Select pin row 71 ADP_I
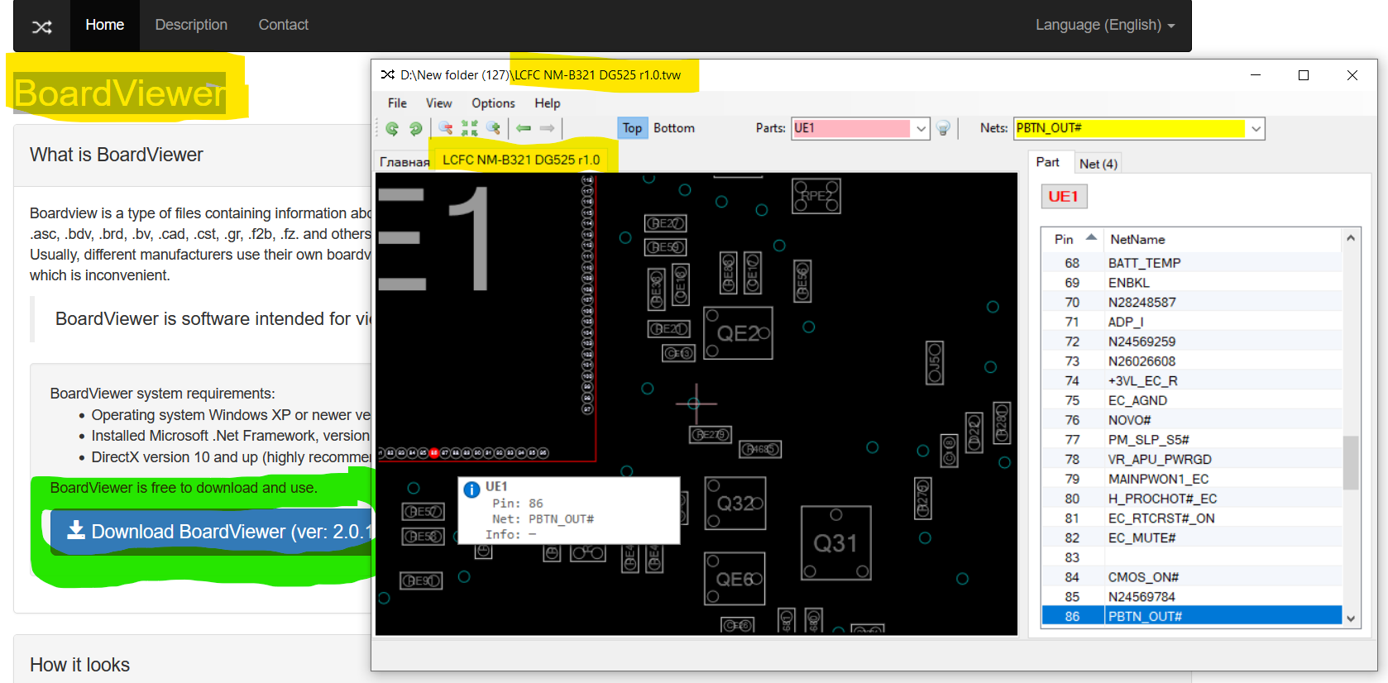1388x683 pixels. pos(1191,322)
